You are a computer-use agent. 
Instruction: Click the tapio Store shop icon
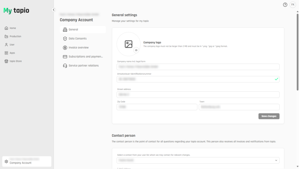pyautogui.click(x=6, y=61)
